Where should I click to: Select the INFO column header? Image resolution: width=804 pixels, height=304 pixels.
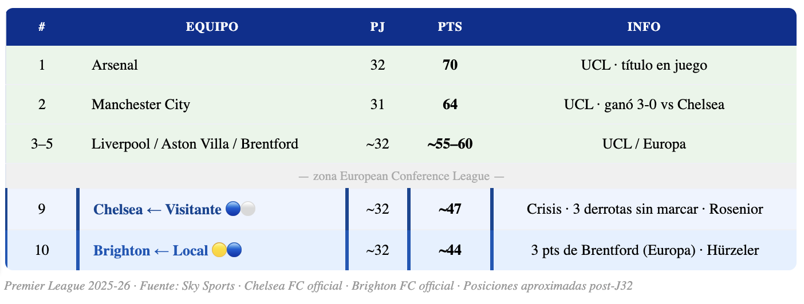click(644, 27)
